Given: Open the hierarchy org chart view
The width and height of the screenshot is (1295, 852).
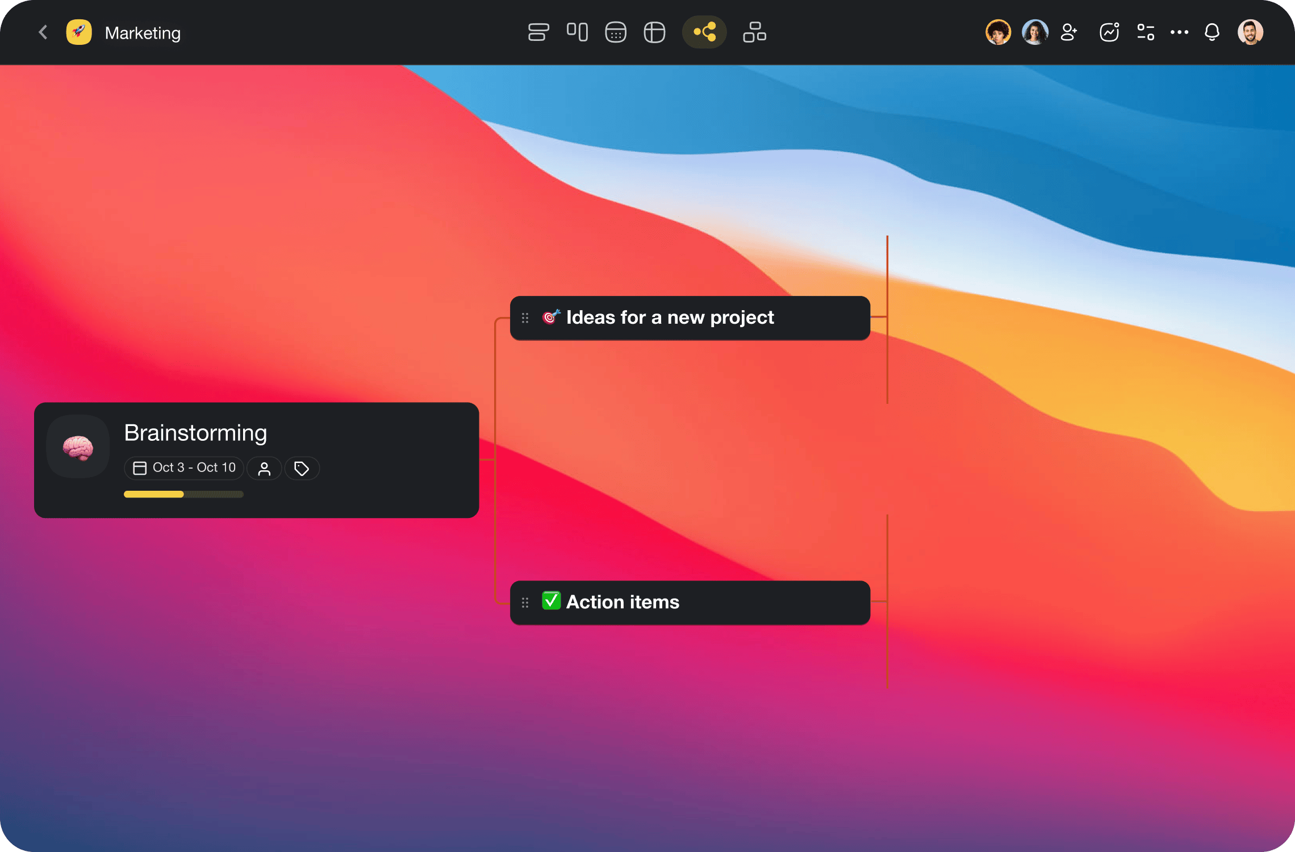Looking at the screenshot, I should (x=754, y=32).
